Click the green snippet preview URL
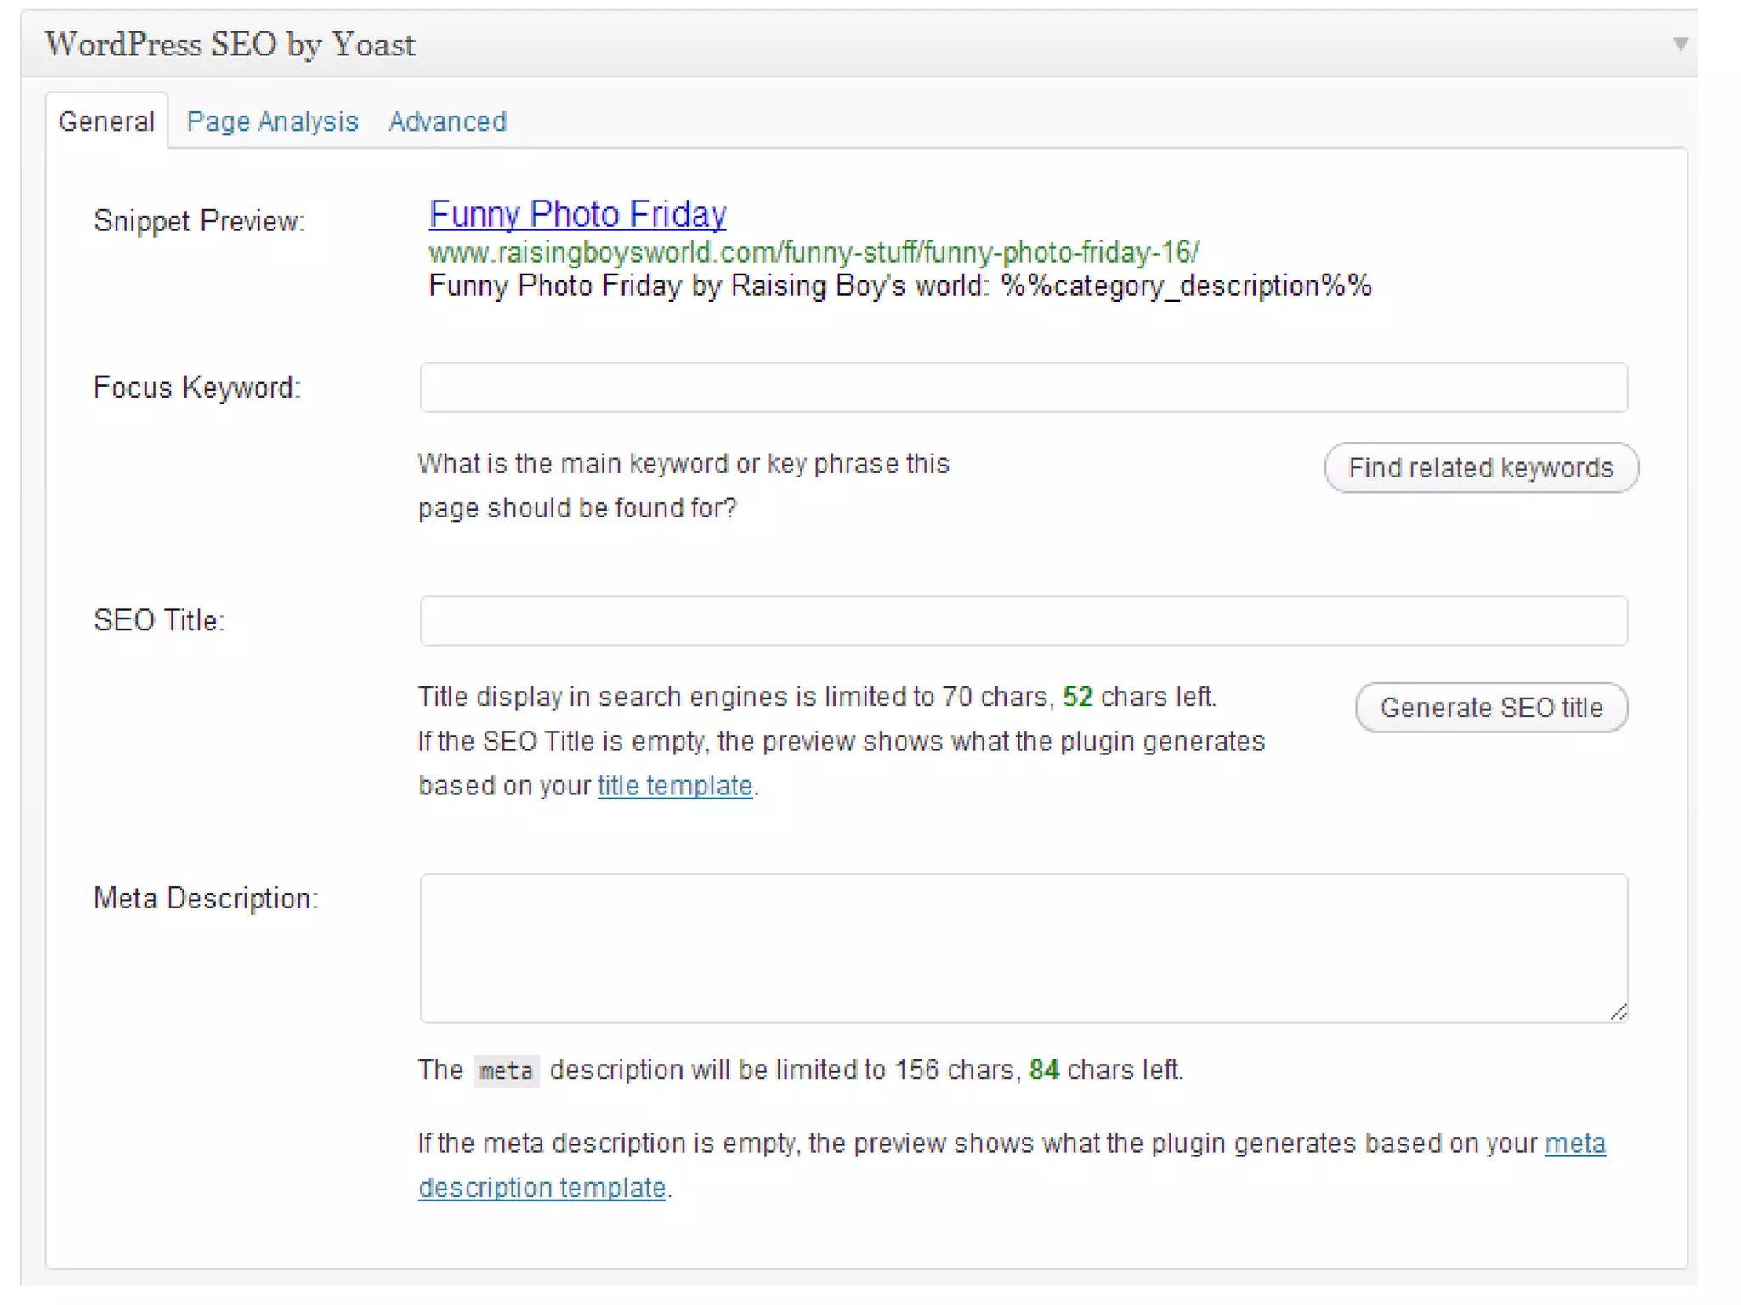 (x=814, y=252)
